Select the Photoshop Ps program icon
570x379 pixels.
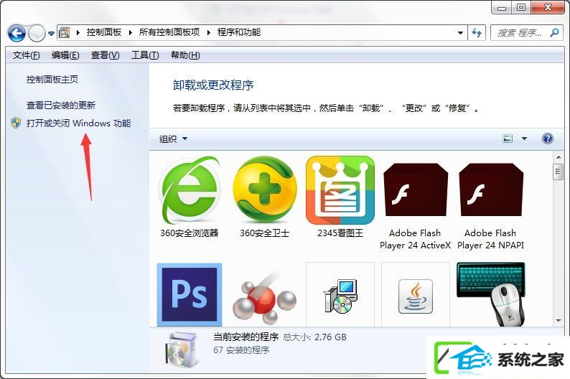[190, 294]
